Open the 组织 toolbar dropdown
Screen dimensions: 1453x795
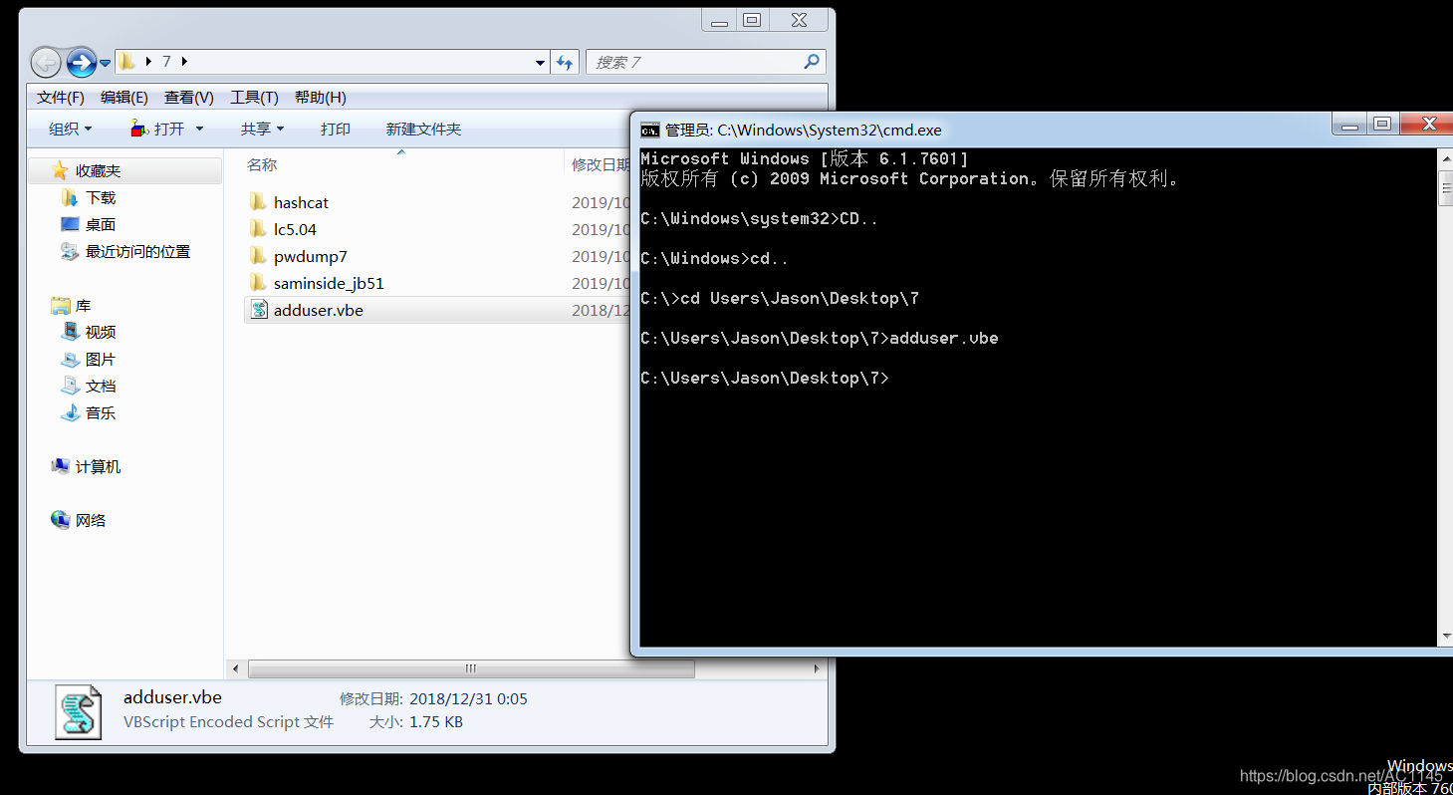click(70, 129)
